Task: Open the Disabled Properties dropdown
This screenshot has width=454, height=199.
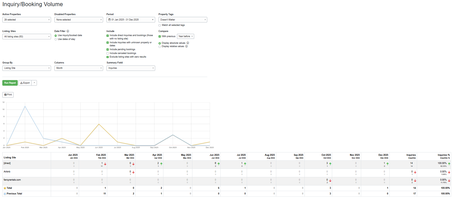Action: (x=79, y=20)
